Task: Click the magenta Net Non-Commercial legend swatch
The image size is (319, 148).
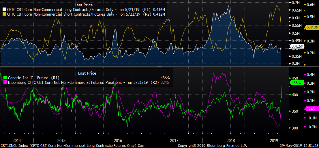Action: coord(4,82)
